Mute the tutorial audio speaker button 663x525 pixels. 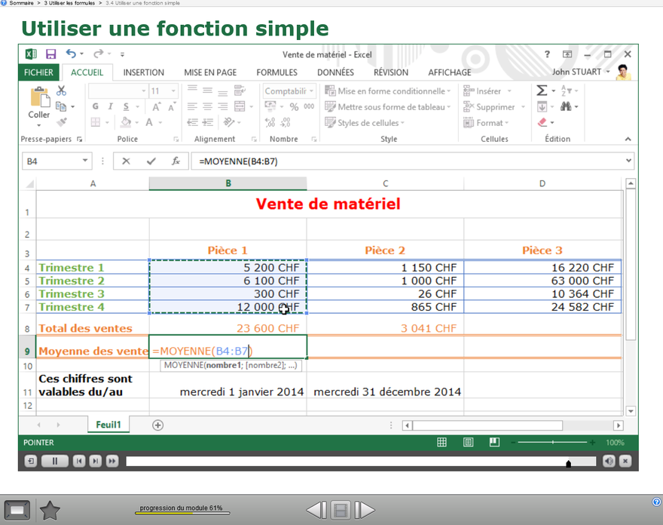tap(609, 461)
